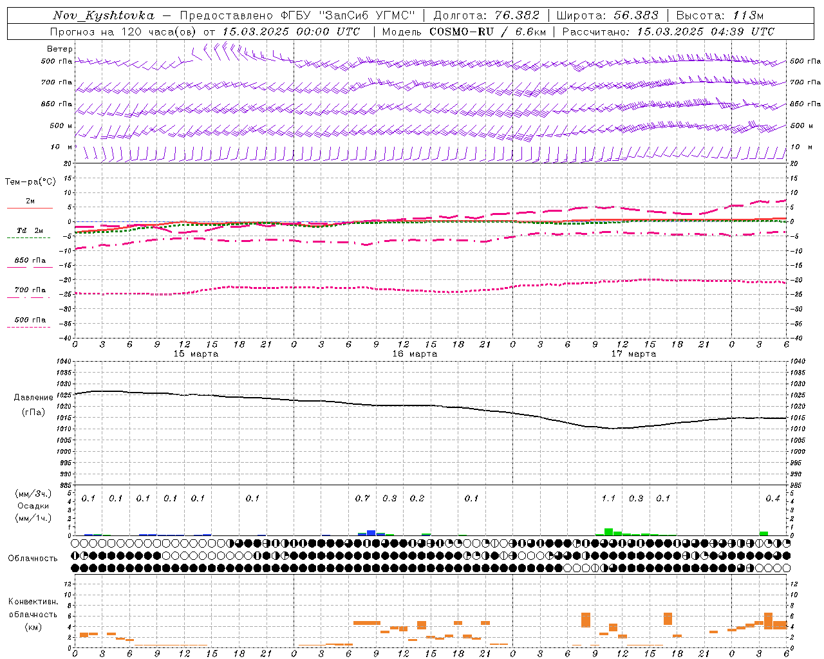Click the 0.7 precipitation amount value
Viewport: 824px width, 659px height.
tap(362, 498)
